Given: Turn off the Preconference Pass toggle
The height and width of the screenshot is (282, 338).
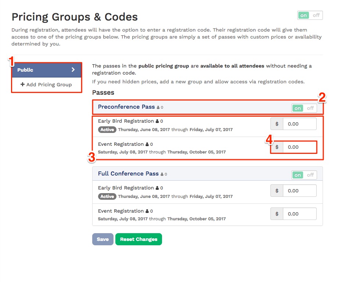Looking at the screenshot, I should [310, 108].
